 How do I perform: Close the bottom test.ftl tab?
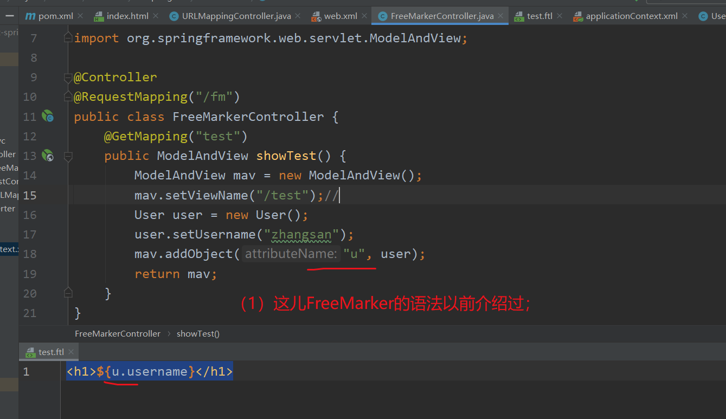(70, 352)
